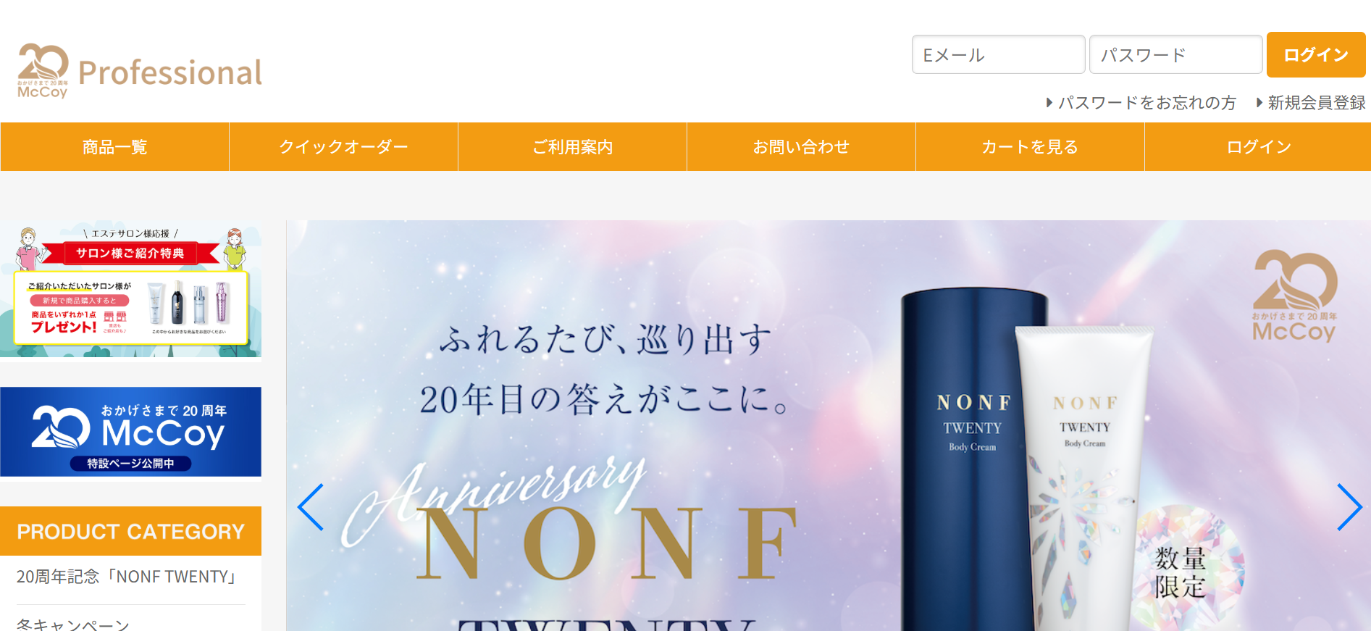Screen dimensions: 1371x631
Task: Advance to the next carousel slide arrow
Action: (1349, 507)
